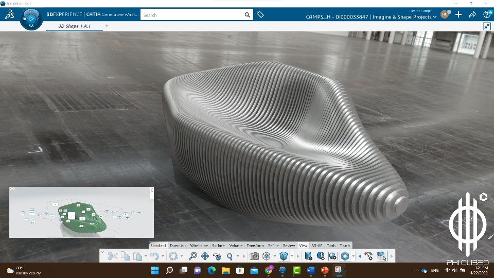The image size is (494, 278).
Task: Switch to the Tools tab
Action: click(331, 245)
